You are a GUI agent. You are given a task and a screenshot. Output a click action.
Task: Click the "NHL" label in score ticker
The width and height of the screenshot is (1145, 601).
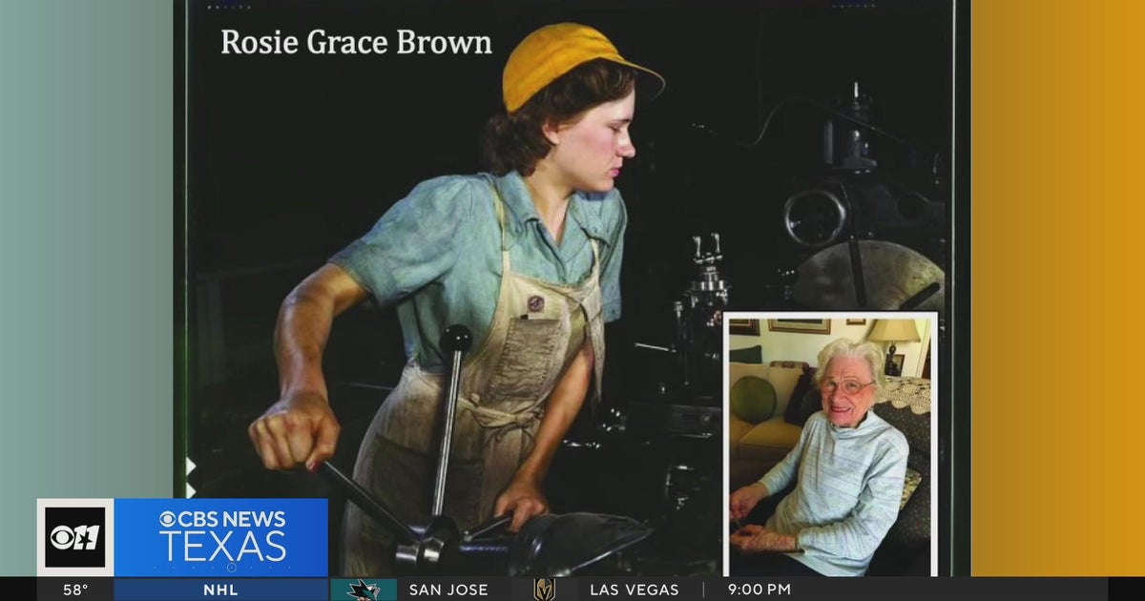[220, 590]
